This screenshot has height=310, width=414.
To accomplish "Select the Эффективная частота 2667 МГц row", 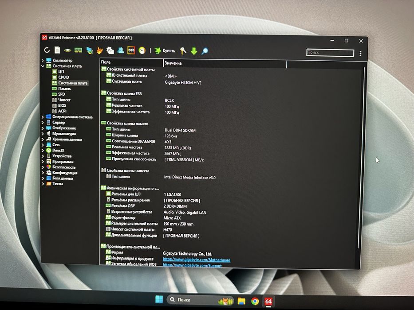I will pos(144,153).
